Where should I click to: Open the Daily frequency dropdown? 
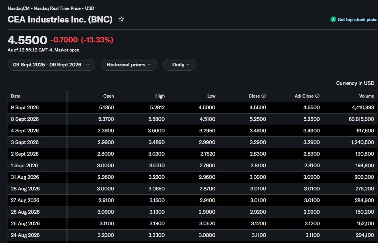[x=180, y=65]
